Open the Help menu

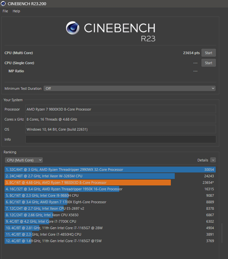coord(16,11)
